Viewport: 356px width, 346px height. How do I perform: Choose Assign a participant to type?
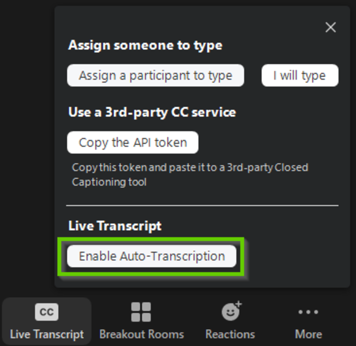[155, 75]
